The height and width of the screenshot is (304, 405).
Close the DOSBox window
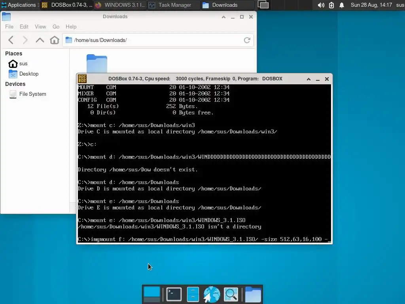pos(327,79)
